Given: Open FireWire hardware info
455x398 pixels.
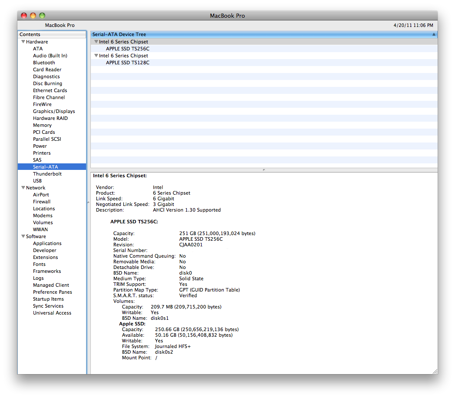Looking at the screenshot, I should click(42, 104).
